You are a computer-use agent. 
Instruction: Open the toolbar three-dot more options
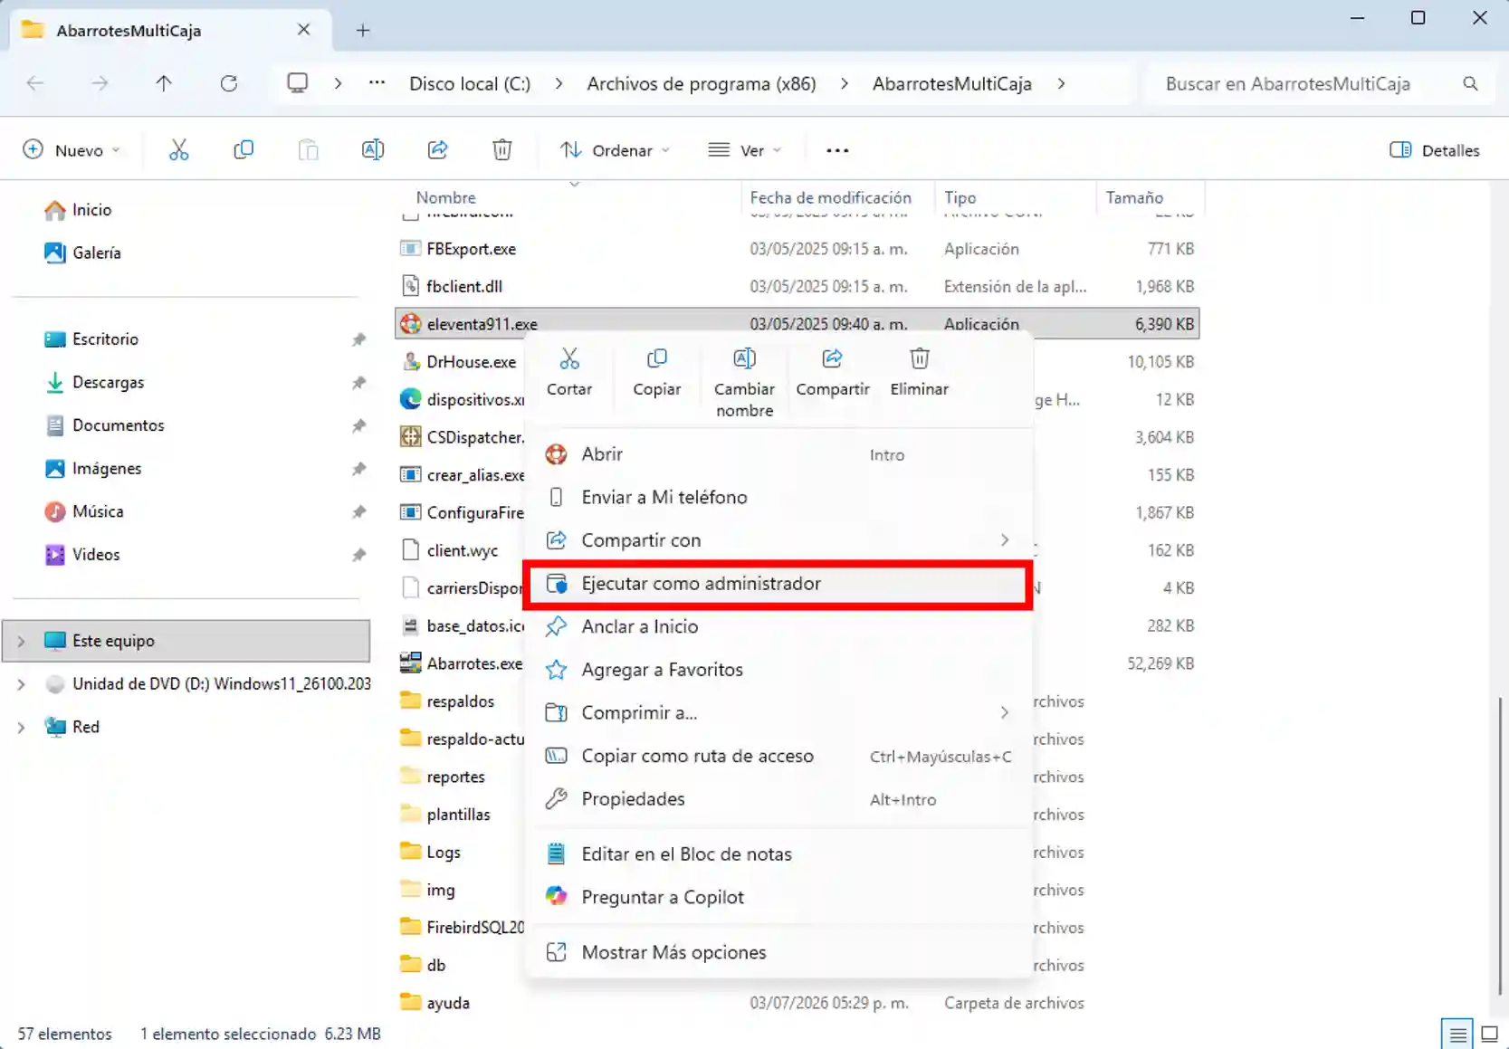click(x=837, y=150)
